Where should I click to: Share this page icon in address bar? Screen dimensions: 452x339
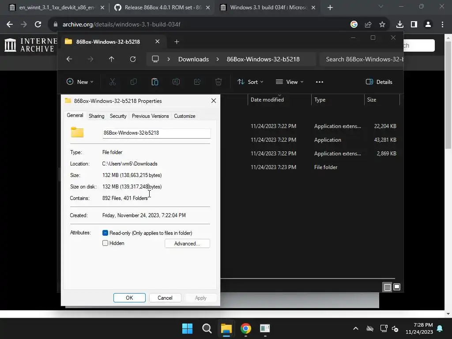coord(368,25)
